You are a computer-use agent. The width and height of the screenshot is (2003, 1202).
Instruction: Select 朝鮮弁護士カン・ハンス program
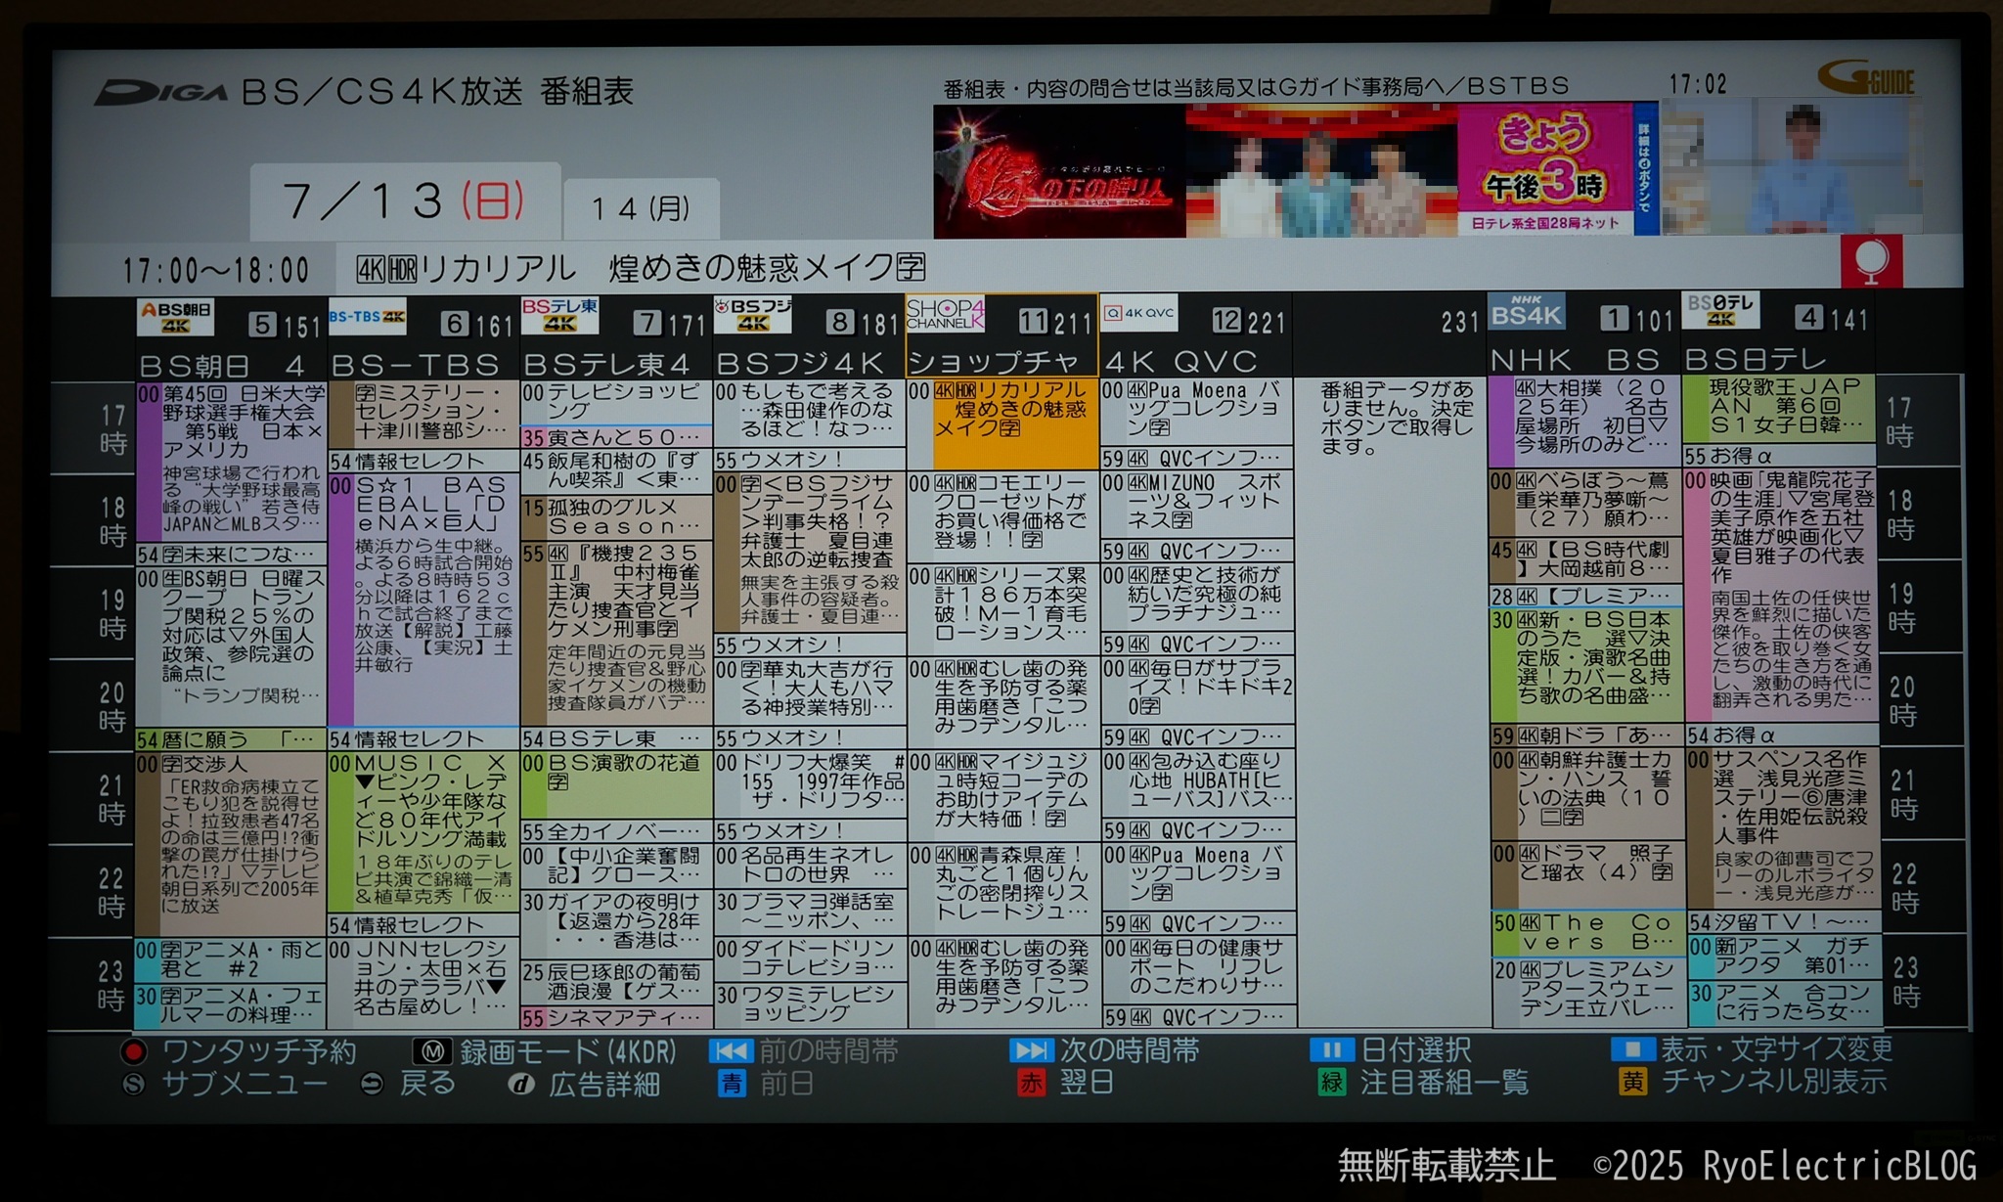point(1586,794)
